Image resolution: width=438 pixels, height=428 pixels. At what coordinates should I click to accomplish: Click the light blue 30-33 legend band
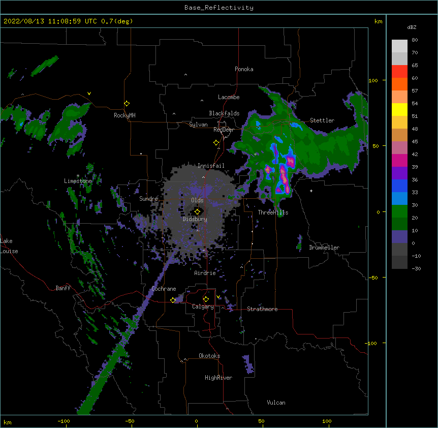[x=399, y=199]
